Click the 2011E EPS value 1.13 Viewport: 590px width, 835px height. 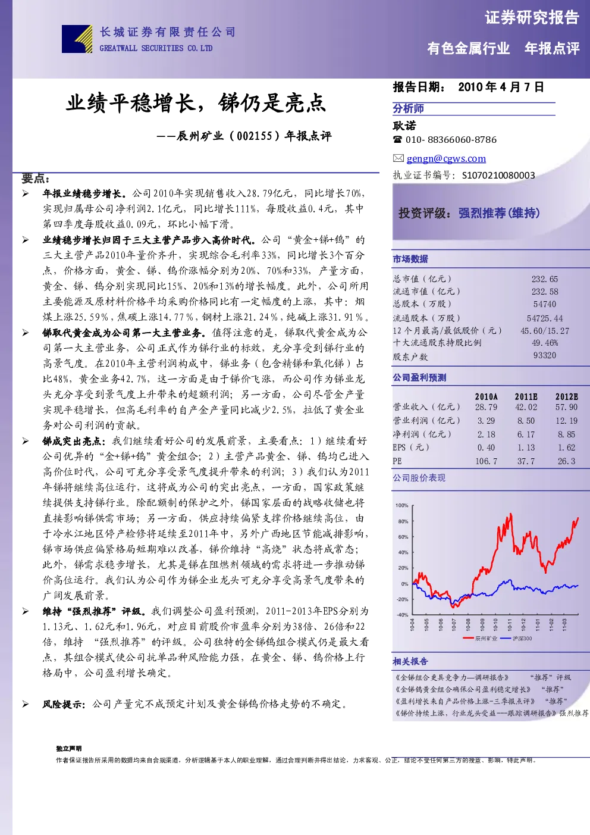point(526,448)
